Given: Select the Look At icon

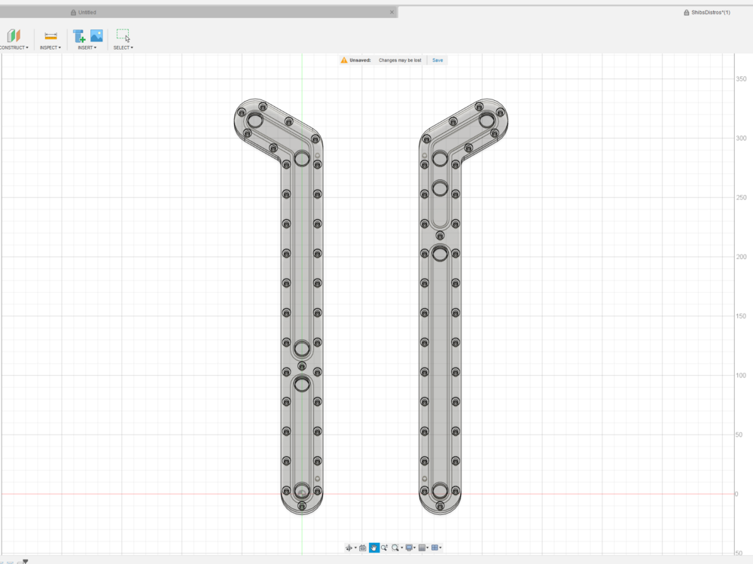Looking at the screenshot, I should (361, 547).
